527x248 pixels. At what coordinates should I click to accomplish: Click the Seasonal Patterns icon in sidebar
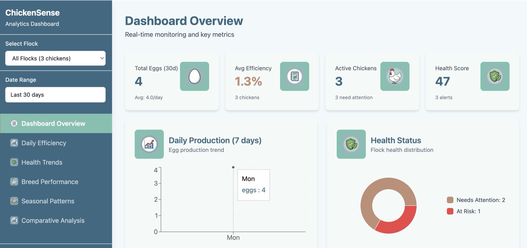point(14,201)
